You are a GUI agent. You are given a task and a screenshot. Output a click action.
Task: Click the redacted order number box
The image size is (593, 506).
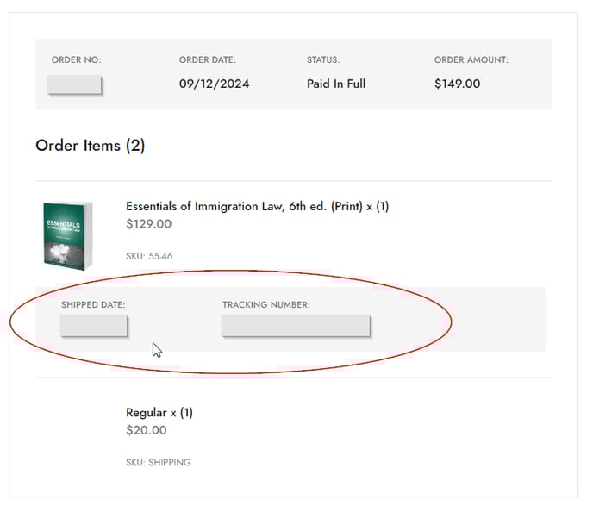pyautogui.click(x=75, y=84)
